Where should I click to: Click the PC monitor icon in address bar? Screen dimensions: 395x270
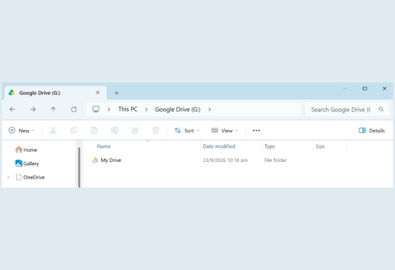[x=96, y=109]
